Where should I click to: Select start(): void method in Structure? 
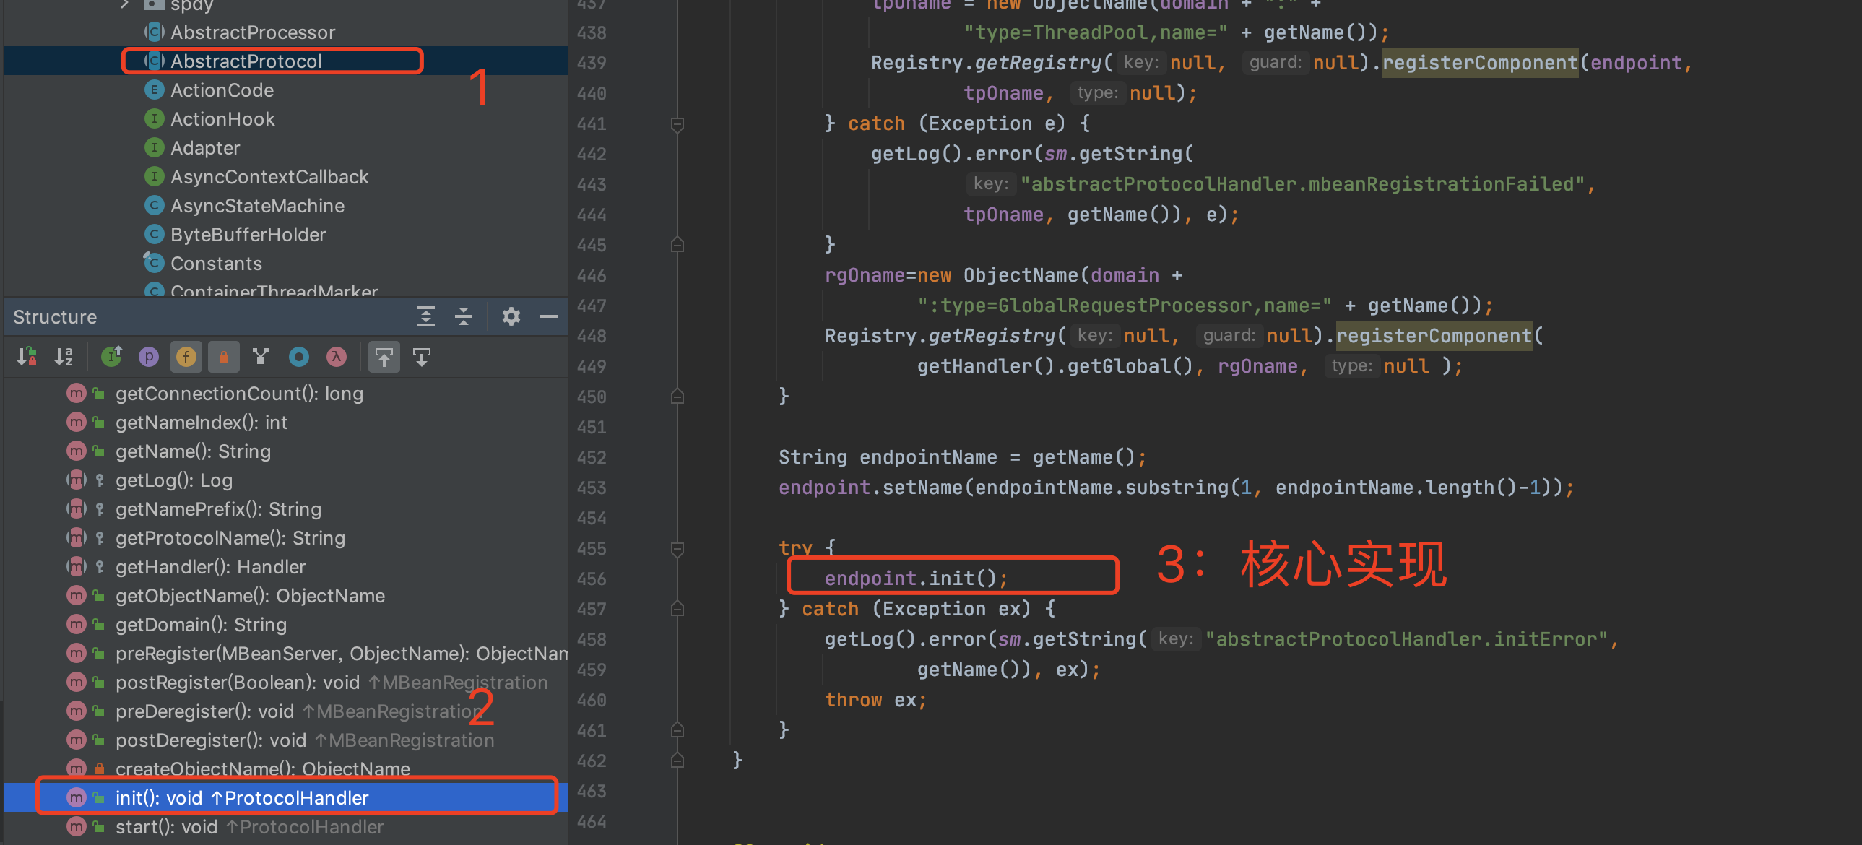165,826
